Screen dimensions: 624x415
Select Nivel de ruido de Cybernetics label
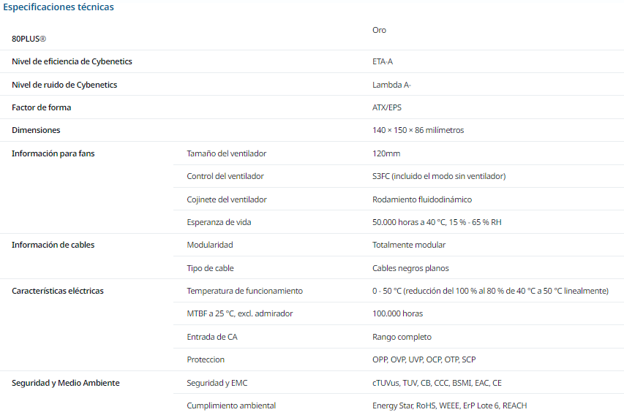[x=64, y=85]
